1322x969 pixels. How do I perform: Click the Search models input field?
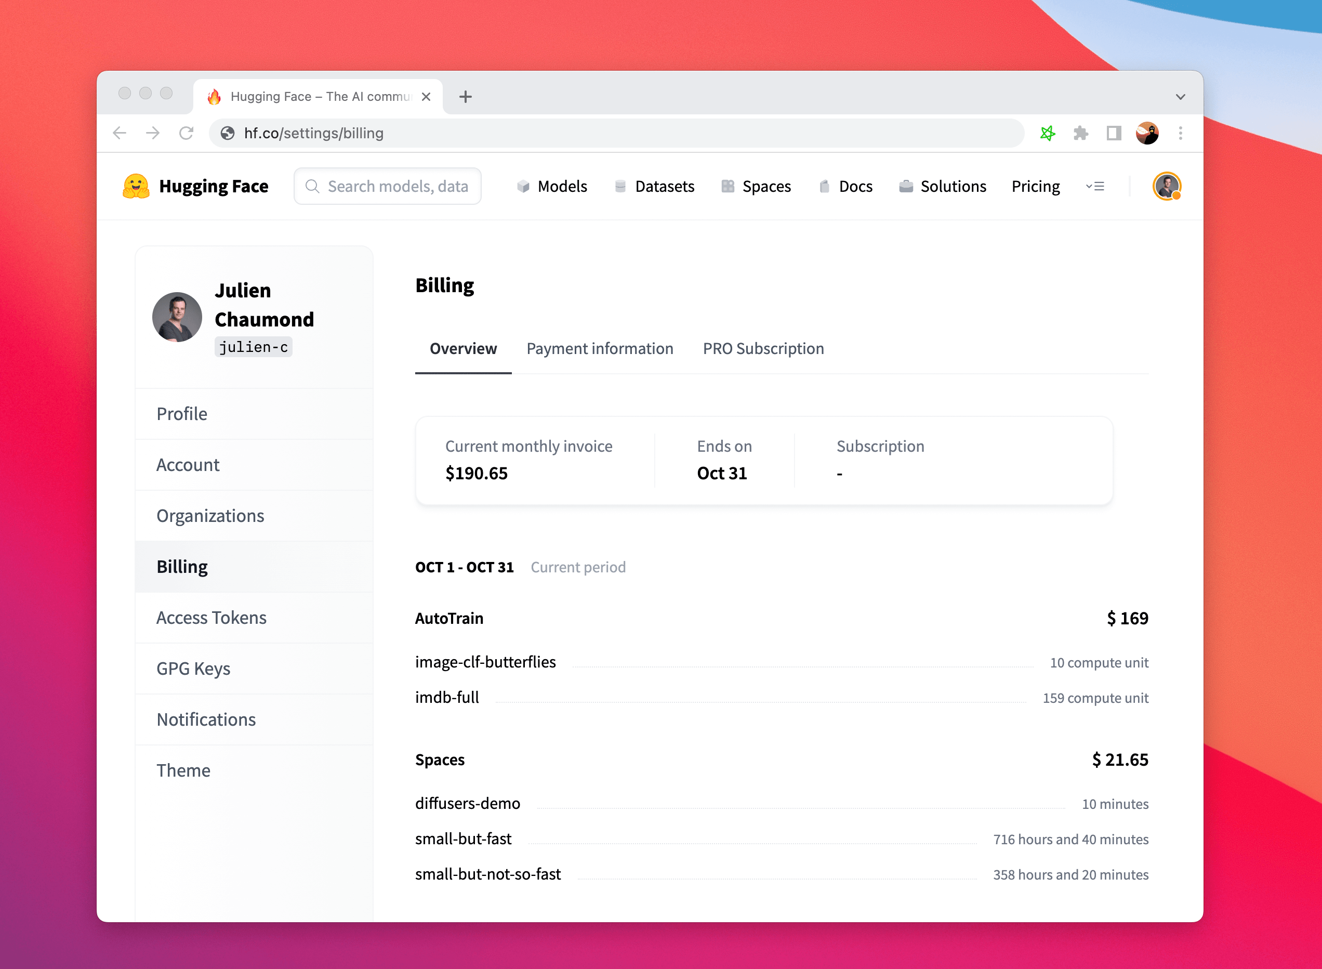pos(396,187)
